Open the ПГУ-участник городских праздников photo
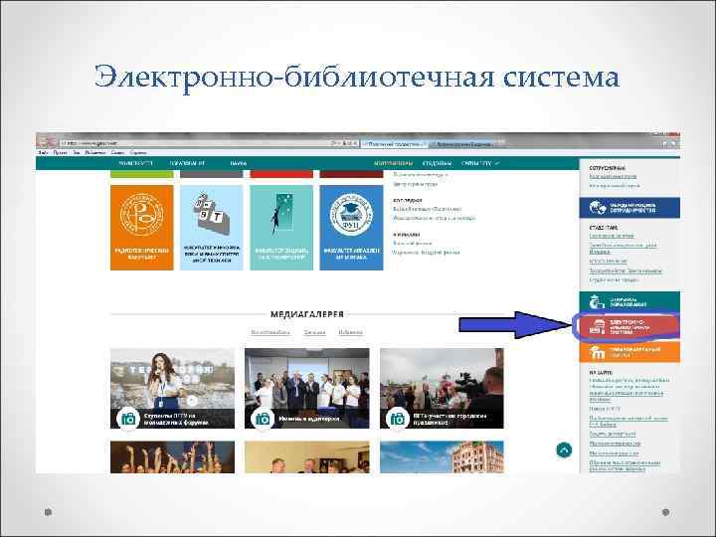 point(442,388)
